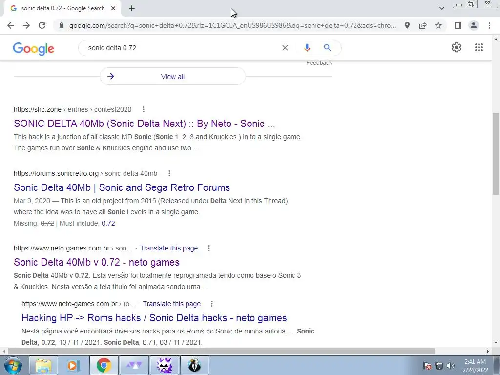
Task: Open Google quick settings gear
Action: point(457,47)
